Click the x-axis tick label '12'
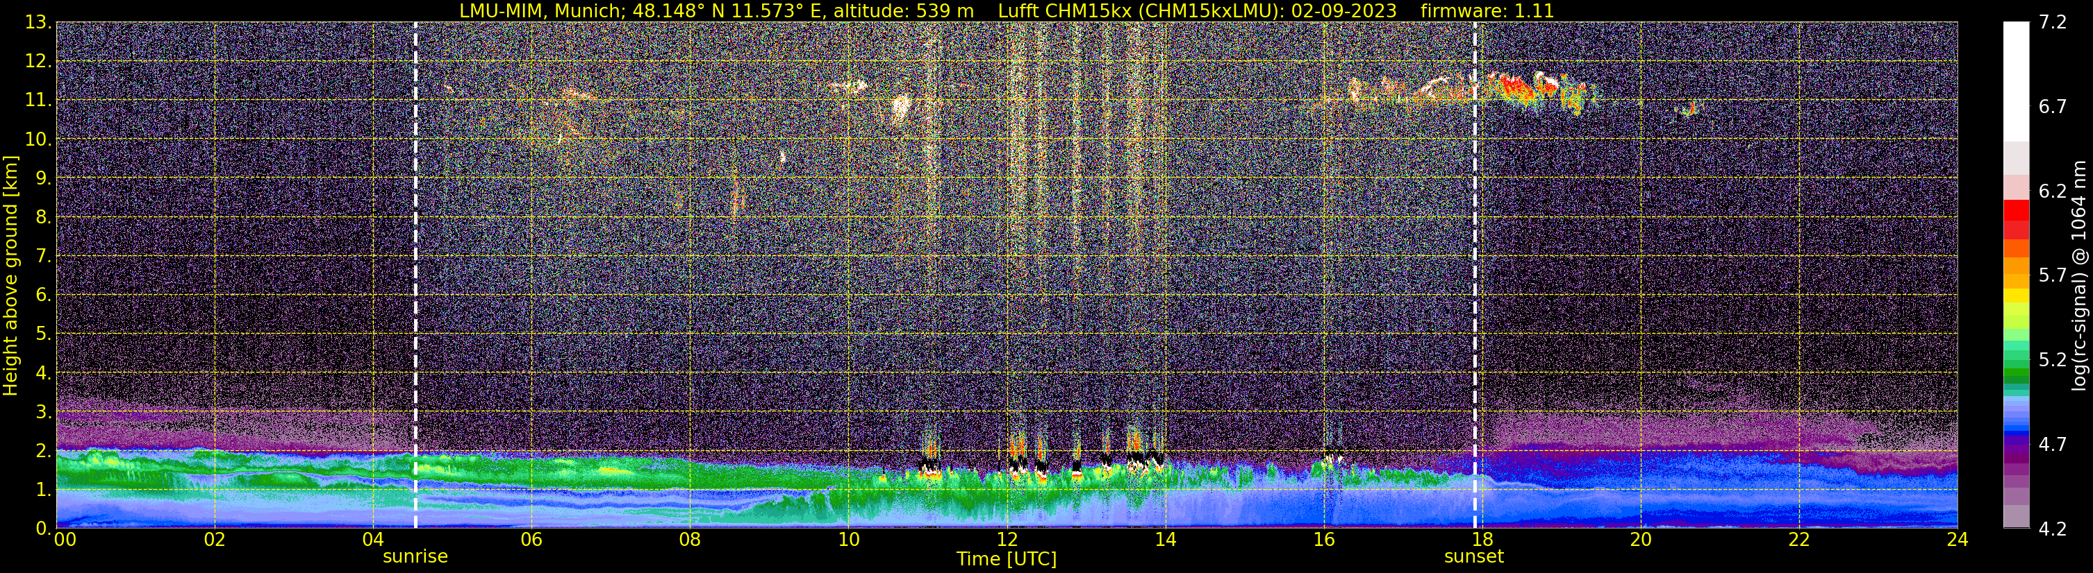 [x=1007, y=540]
